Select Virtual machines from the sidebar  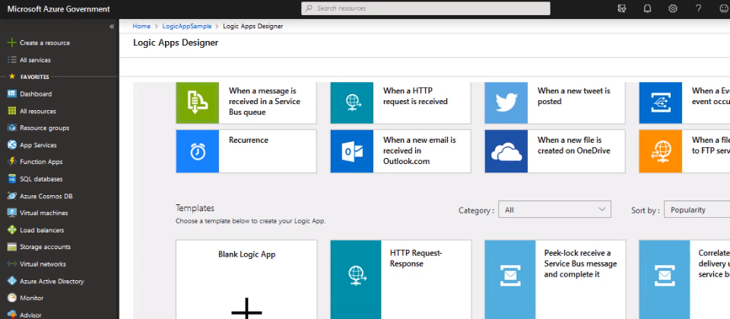43,213
